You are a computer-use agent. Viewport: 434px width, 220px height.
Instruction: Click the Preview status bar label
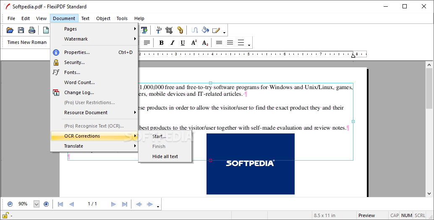(x=366, y=215)
